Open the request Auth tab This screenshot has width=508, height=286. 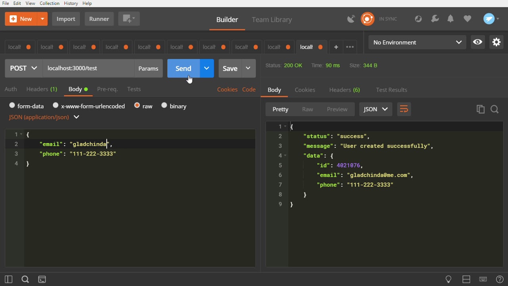[11, 89]
